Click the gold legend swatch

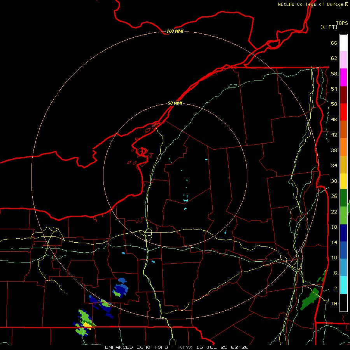343,164
